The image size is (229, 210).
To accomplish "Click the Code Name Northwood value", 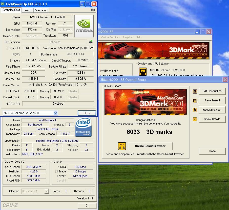I will tap(35, 125).
